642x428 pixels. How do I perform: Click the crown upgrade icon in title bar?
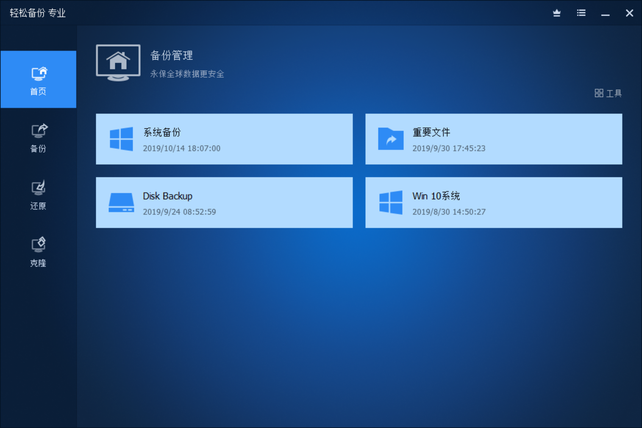[x=557, y=13]
